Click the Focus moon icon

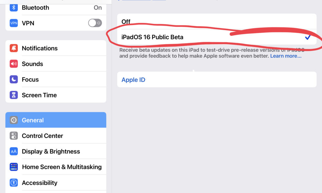14,79
